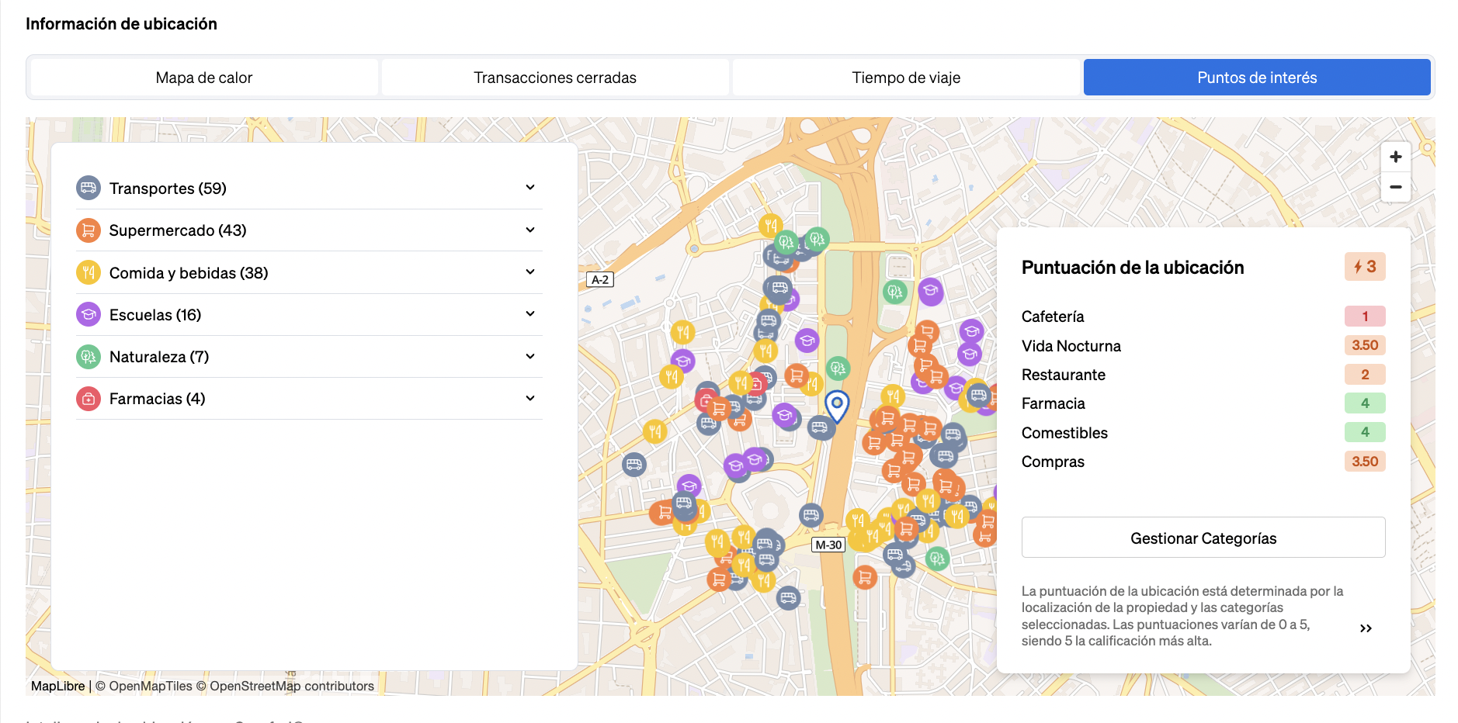The width and height of the screenshot is (1458, 723).
Task: Open Gestionar Categorías
Action: coord(1203,538)
